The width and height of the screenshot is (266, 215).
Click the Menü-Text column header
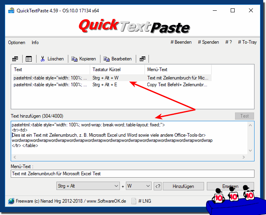(x=178, y=70)
